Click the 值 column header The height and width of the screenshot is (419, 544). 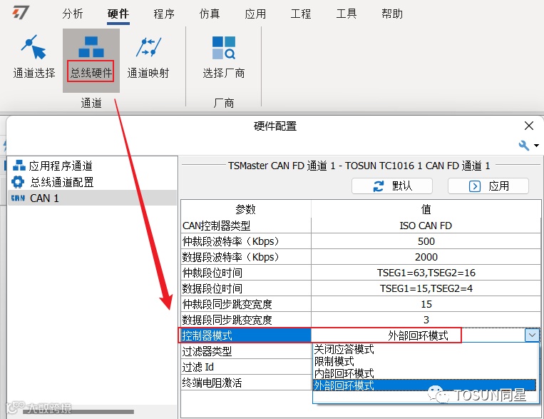tap(426, 209)
